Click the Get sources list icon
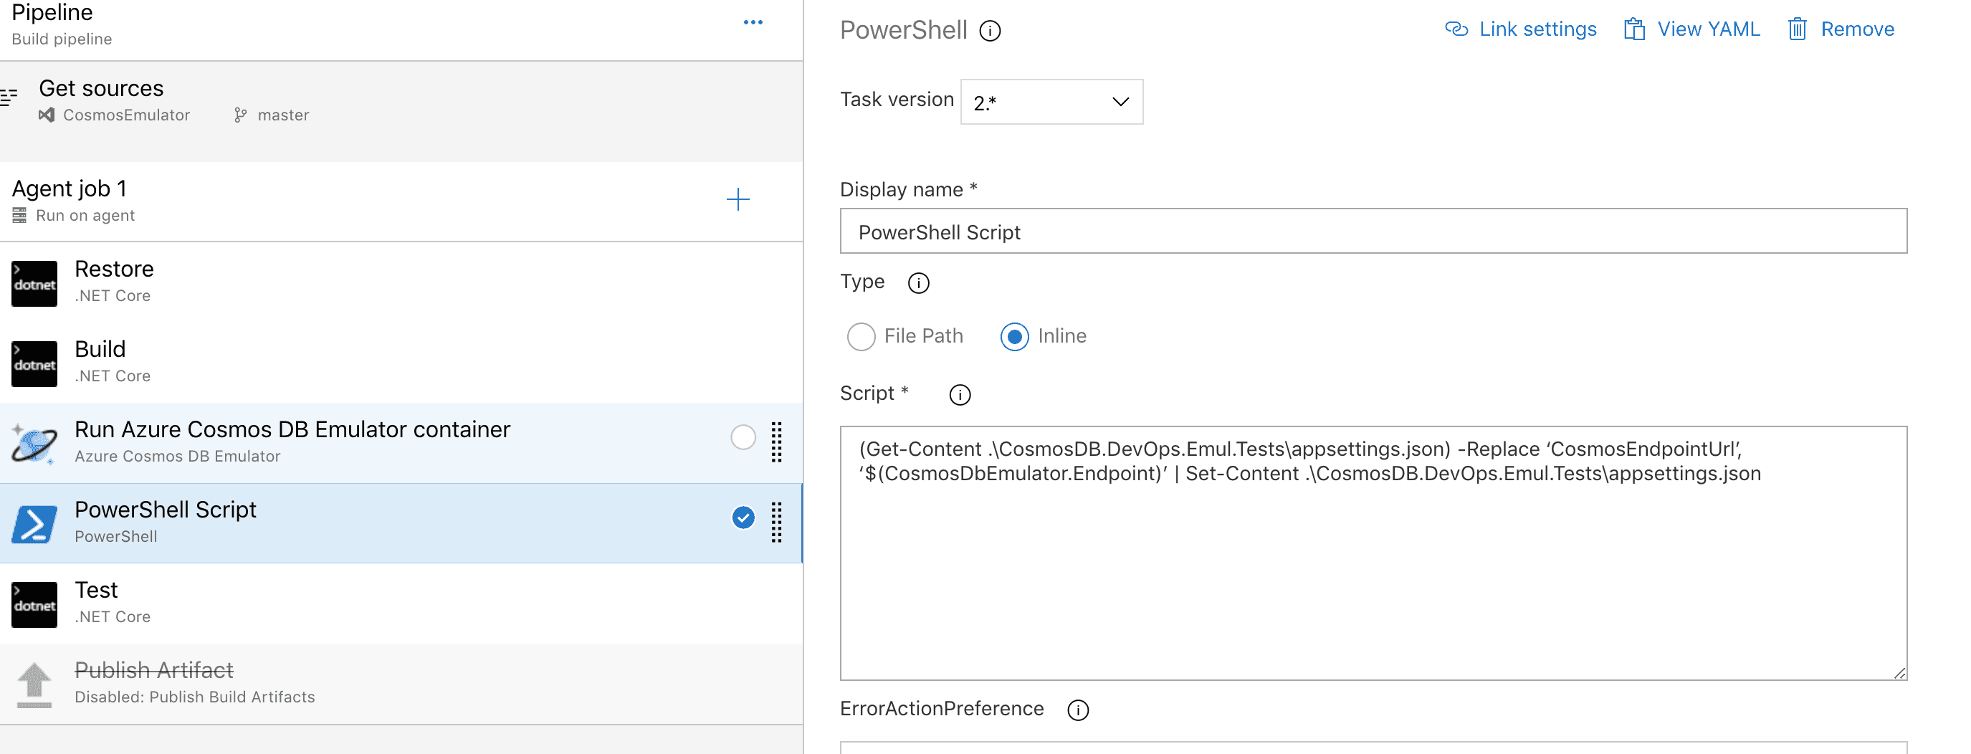The height and width of the screenshot is (754, 1971). tap(9, 97)
